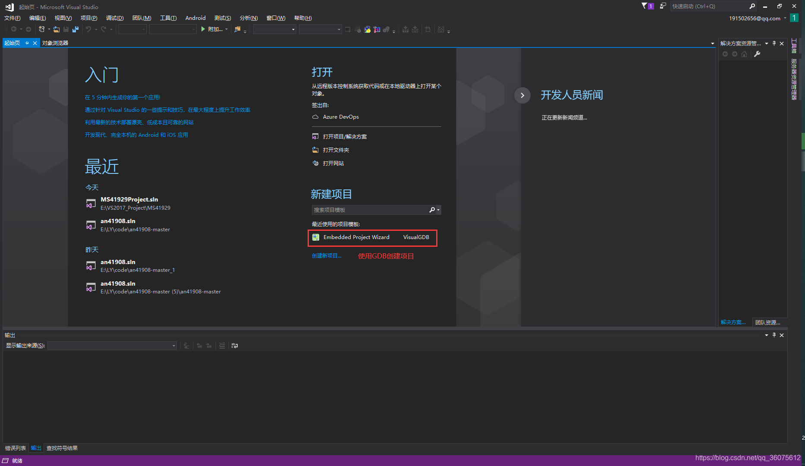The image size is (805, 466).
Task: Click the output previous message icon
Action: coord(199,346)
